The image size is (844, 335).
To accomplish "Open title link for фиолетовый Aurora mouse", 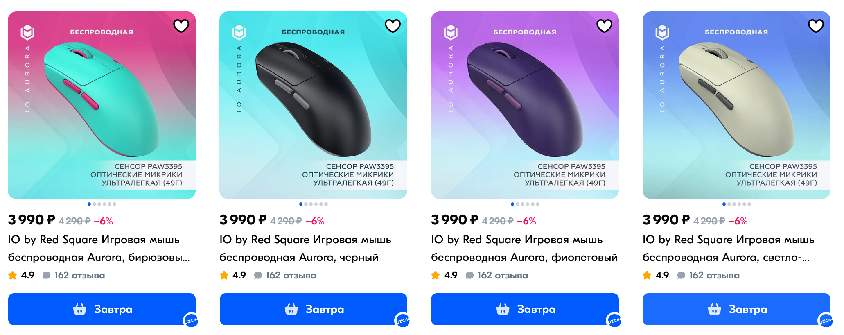I will point(524,249).
